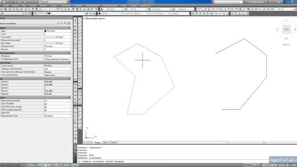This screenshot has width=297, height=167.
Task: Click the help search box in the title bar
Action: point(228,2)
